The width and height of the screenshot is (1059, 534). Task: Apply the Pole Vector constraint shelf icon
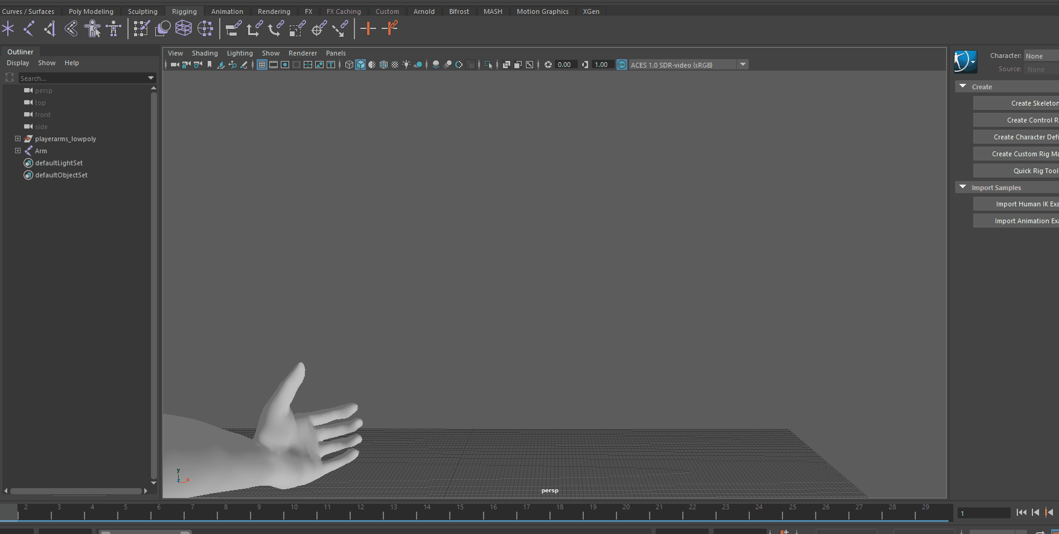(341, 28)
